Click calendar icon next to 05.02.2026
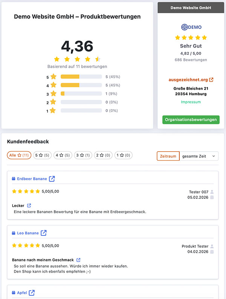The height and width of the screenshot is (299, 226). click(x=212, y=197)
